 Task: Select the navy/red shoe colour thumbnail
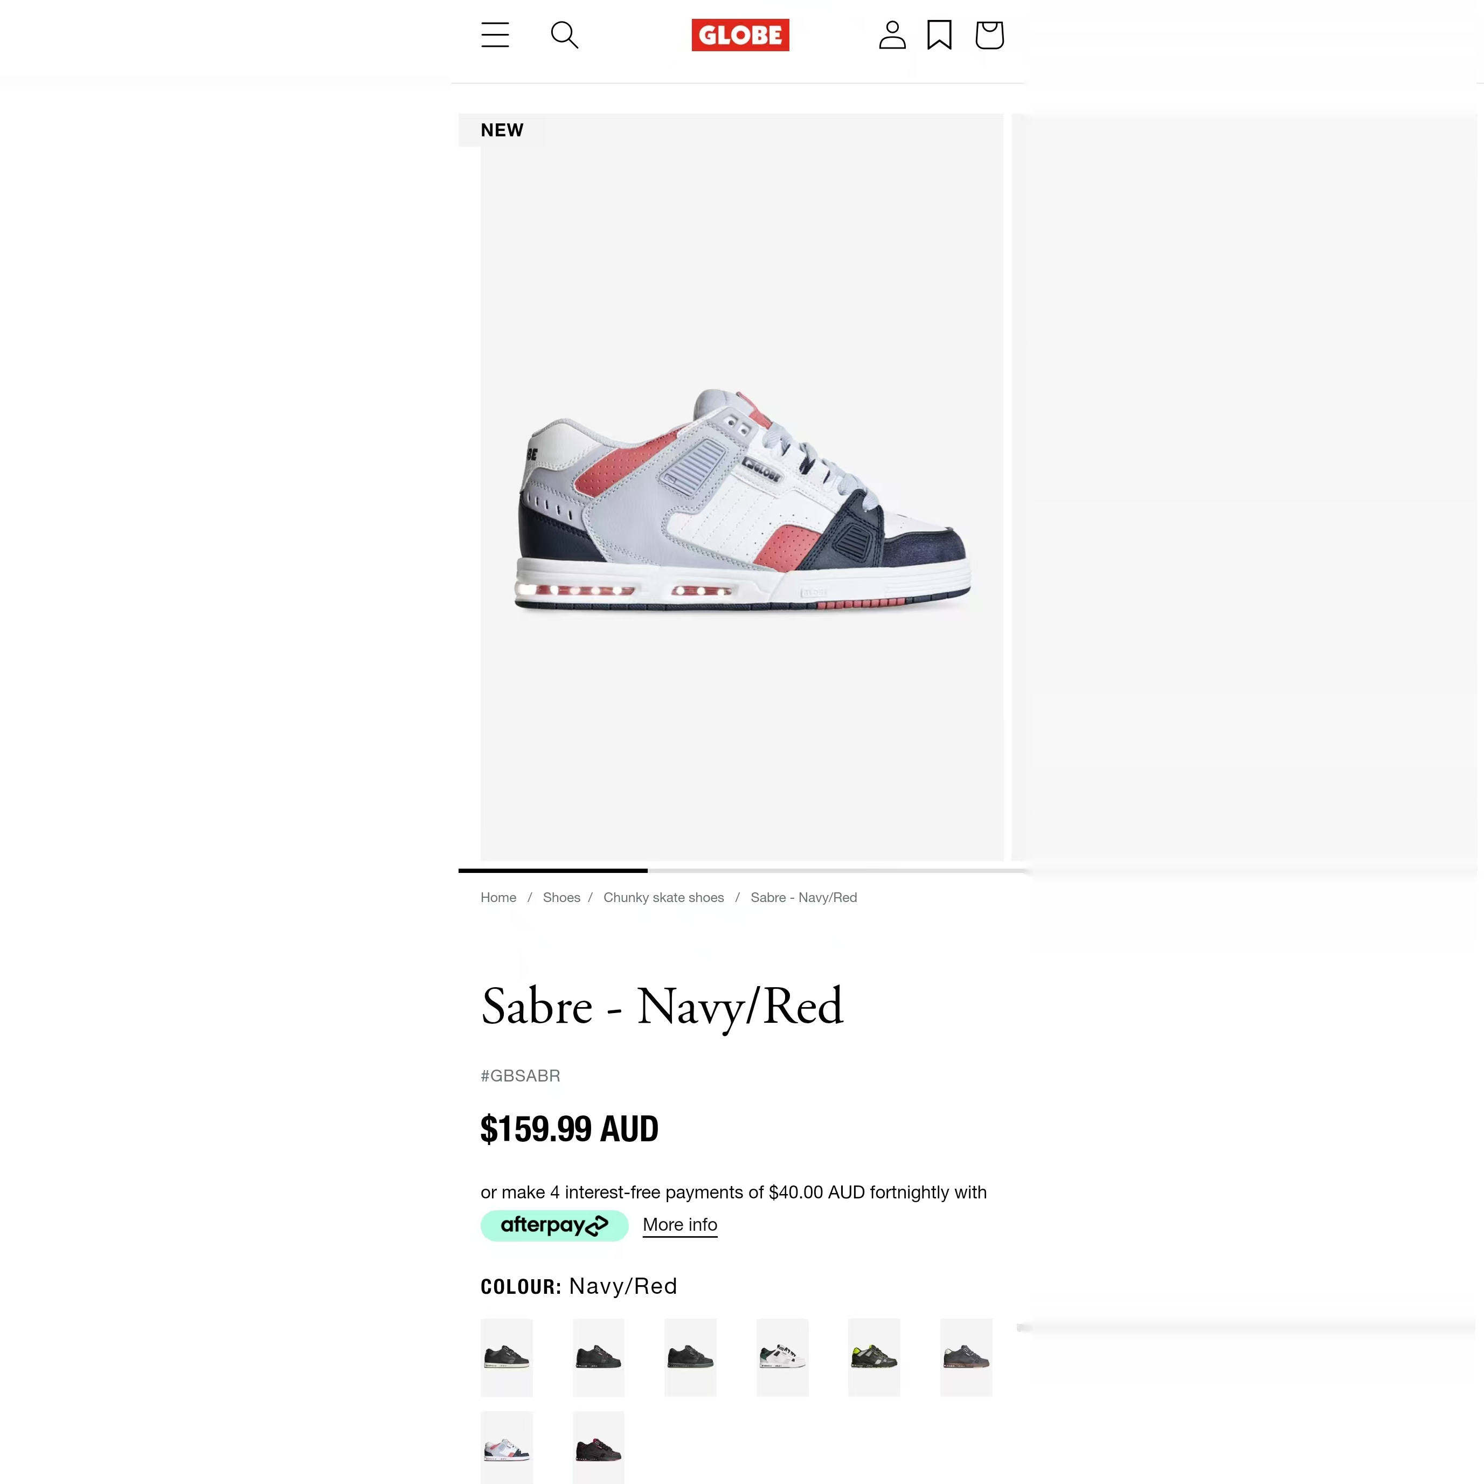point(506,1448)
